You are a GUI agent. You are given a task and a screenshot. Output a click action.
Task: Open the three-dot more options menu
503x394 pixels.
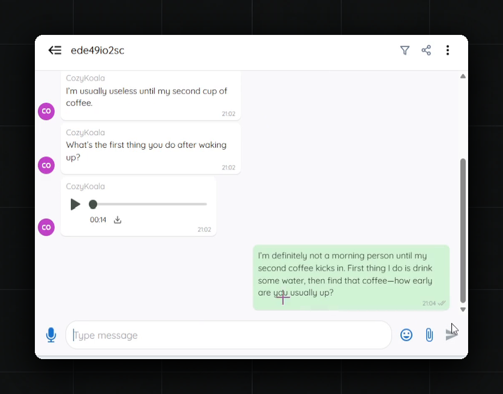[447, 50]
